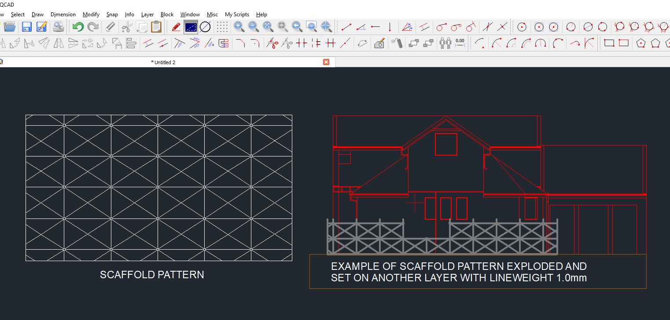
Task: Expand the Dimension menu
Action: coord(63,15)
